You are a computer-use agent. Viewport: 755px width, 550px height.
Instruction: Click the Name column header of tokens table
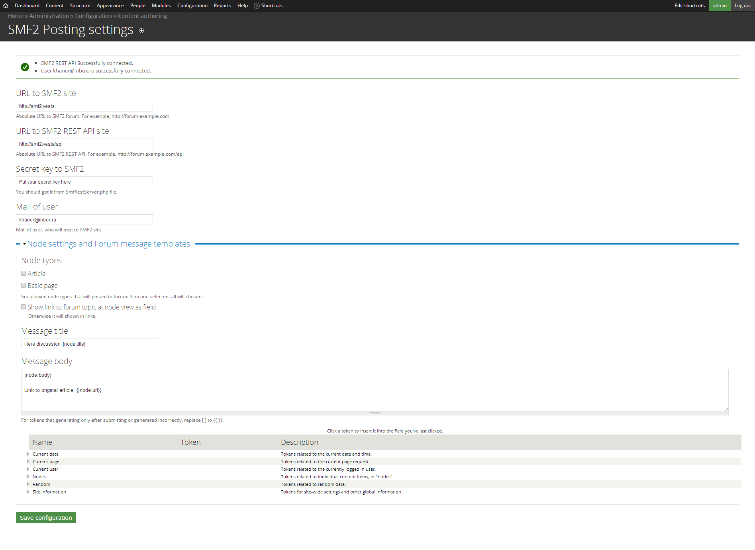[42, 442]
